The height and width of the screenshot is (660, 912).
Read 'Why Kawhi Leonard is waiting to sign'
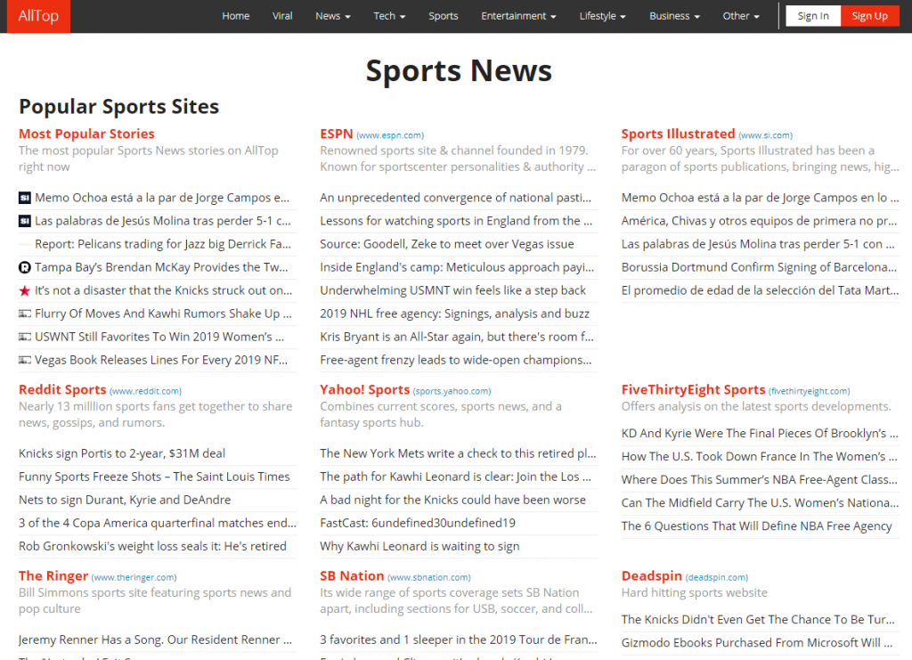click(x=420, y=547)
